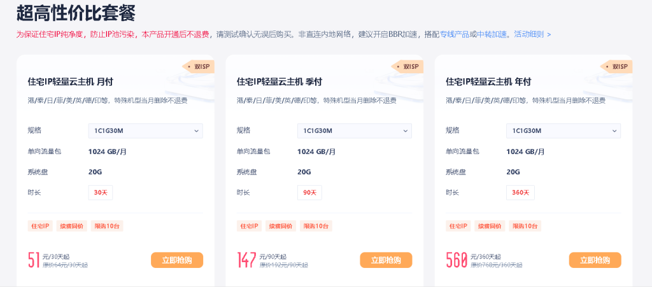
Task: Expand the 规格 dropdown in quarterly plan
Action: [354, 131]
